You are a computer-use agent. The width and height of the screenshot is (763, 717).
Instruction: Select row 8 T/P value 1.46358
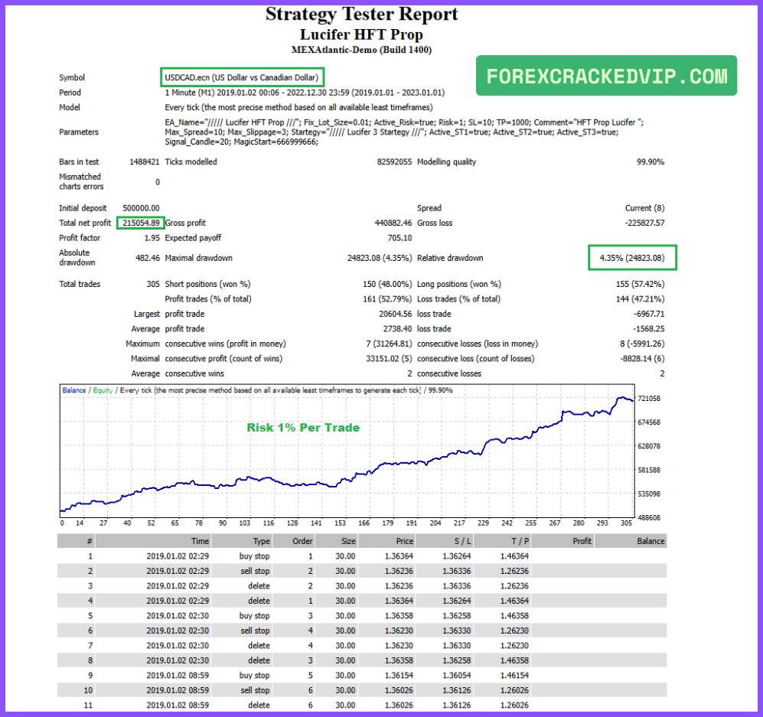(x=514, y=660)
